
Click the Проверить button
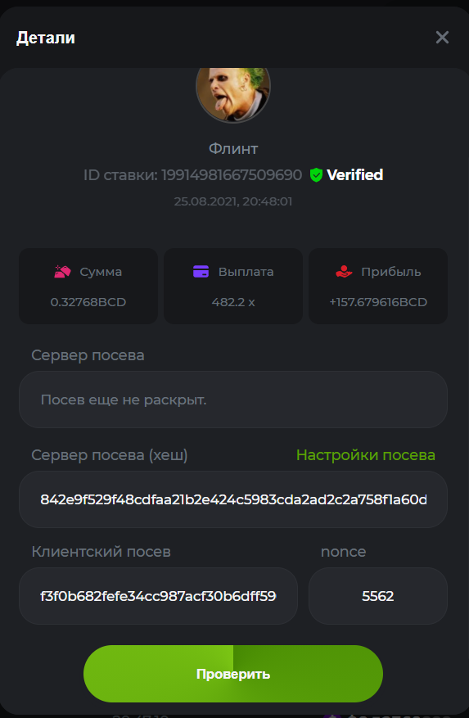click(x=233, y=674)
